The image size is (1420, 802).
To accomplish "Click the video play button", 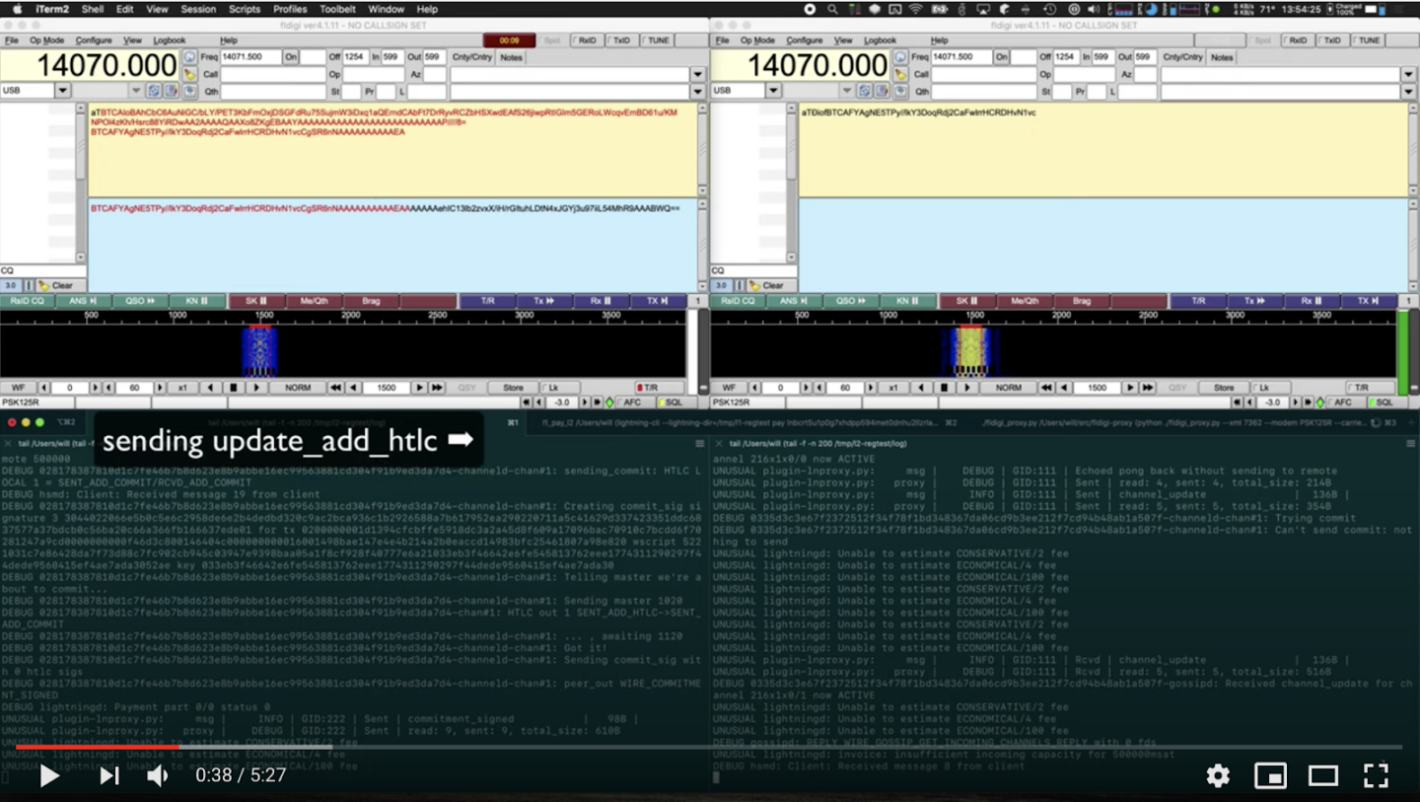I will (49, 775).
